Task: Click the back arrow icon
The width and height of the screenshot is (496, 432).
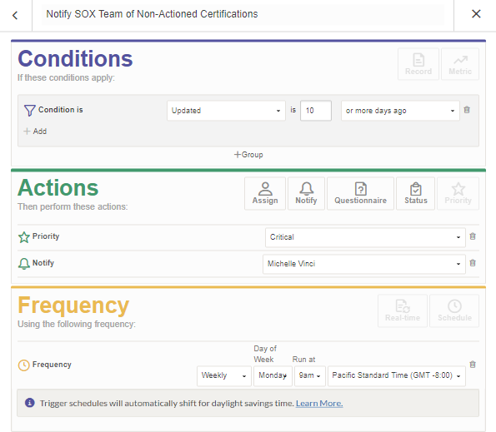Action: click(15, 15)
